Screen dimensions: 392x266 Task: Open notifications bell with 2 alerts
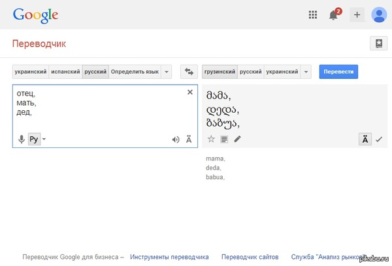[x=335, y=14]
